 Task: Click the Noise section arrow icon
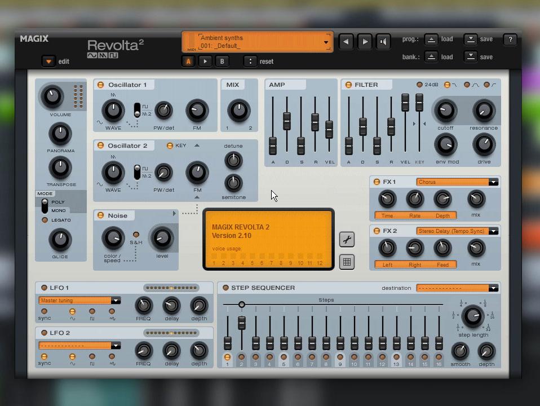174,213
